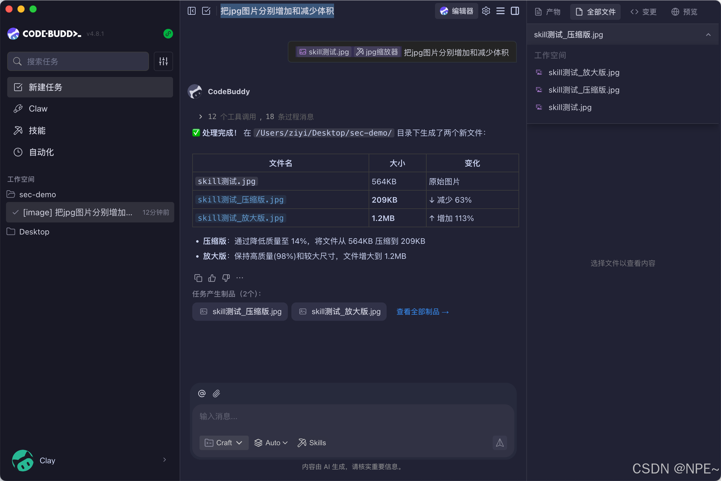
Task: Click the paperclip attachment icon
Action: (216, 393)
